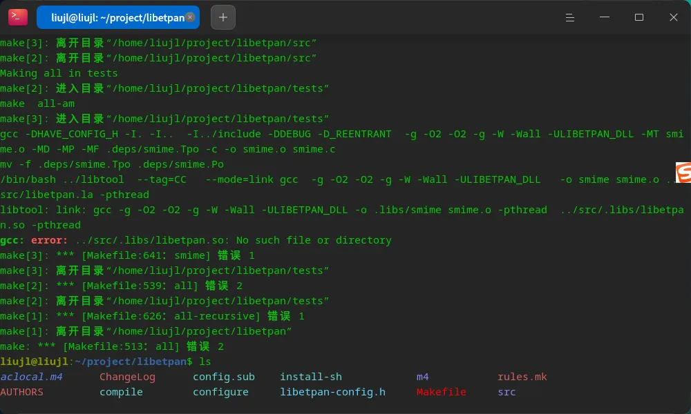Click 'n.so -pthread' line

coord(41,225)
